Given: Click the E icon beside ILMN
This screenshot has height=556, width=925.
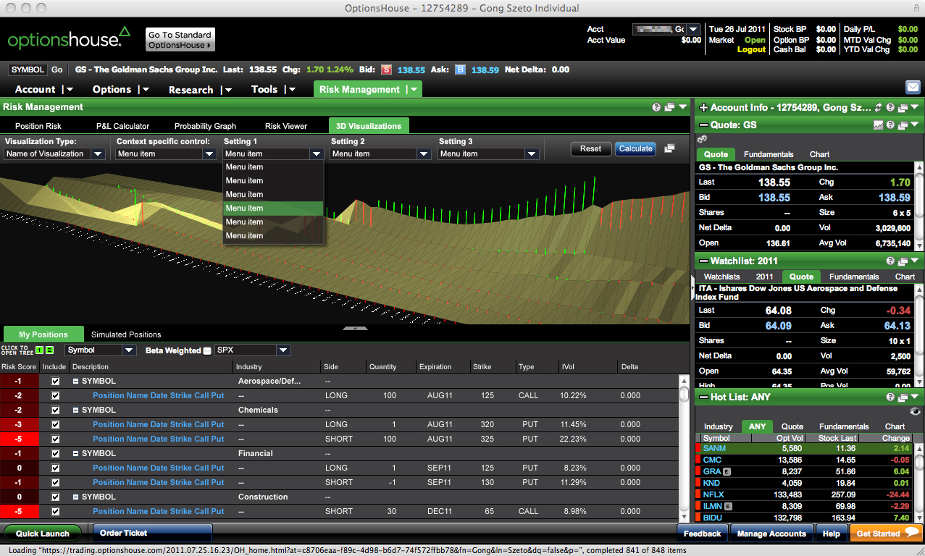Looking at the screenshot, I should point(728,506).
